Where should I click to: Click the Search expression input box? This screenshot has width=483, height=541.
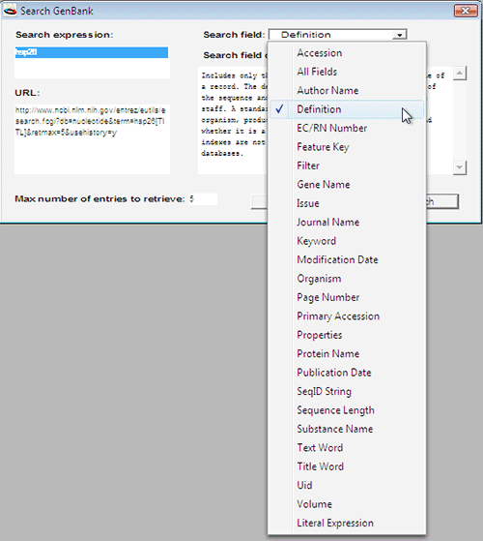[x=92, y=62]
